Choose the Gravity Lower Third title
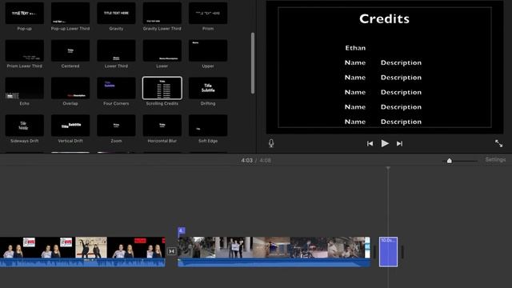 coord(162,14)
